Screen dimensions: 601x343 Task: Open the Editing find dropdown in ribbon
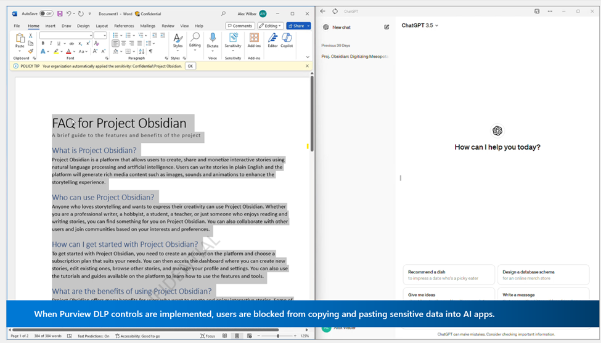[195, 41]
